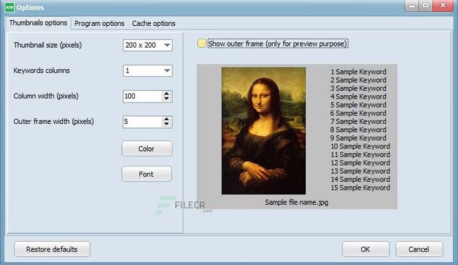Click '15 Sample Keyword' in preview
This screenshot has height=265, width=458.
point(360,188)
